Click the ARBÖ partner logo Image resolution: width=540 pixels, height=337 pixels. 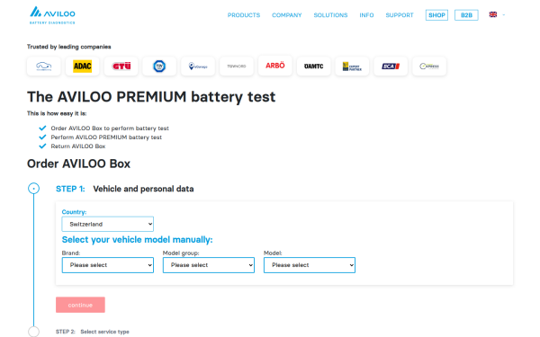click(274, 66)
